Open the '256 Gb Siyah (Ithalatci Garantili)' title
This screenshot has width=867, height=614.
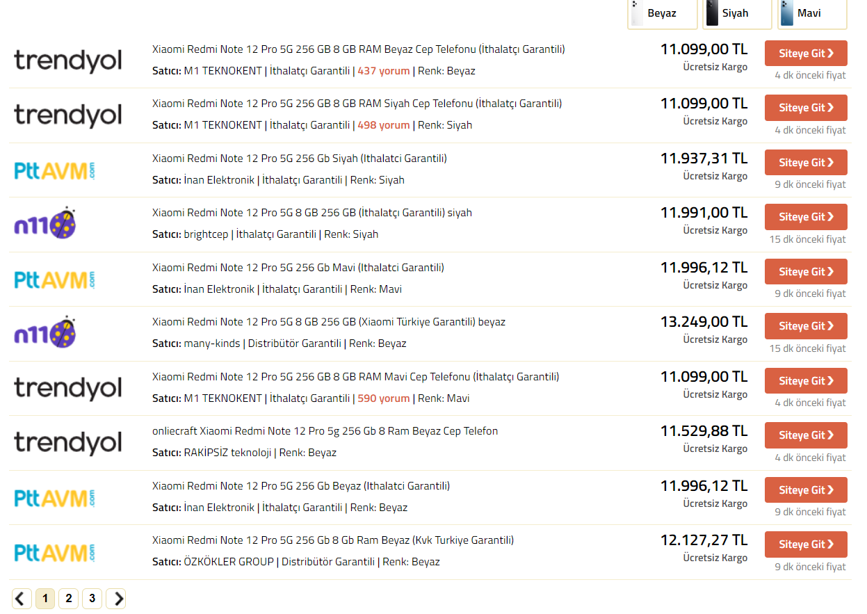(x=300, y=159)
